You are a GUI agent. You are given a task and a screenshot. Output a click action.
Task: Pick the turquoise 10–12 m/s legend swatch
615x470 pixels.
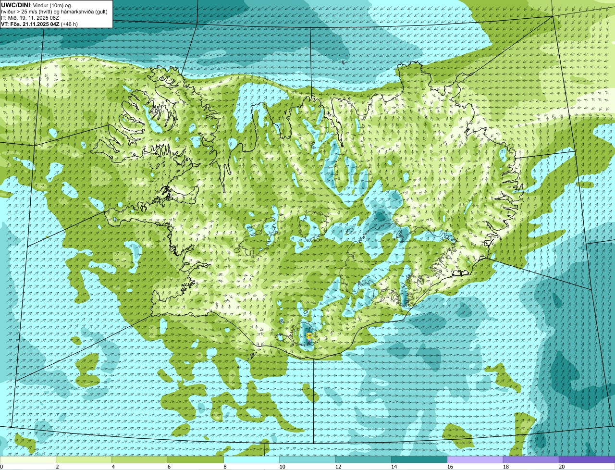307,460
